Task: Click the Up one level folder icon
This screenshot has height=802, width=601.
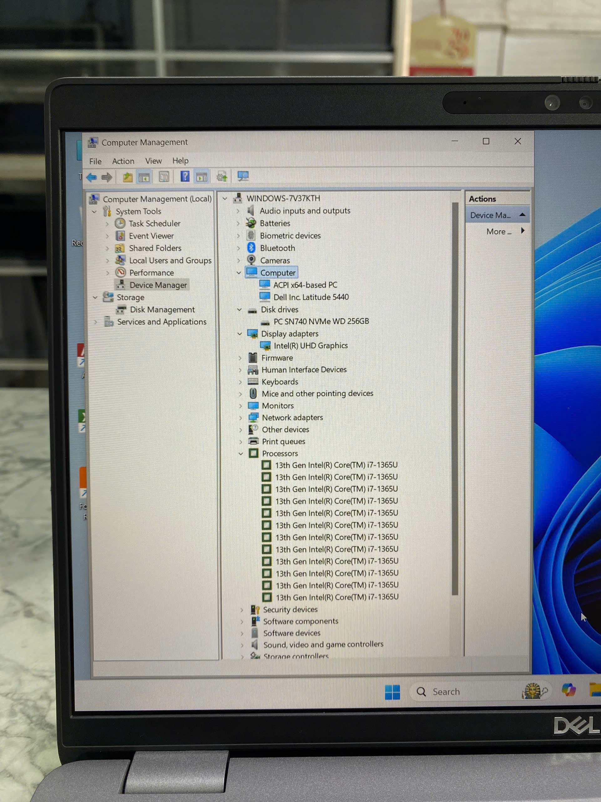Action: click(127, 177)
